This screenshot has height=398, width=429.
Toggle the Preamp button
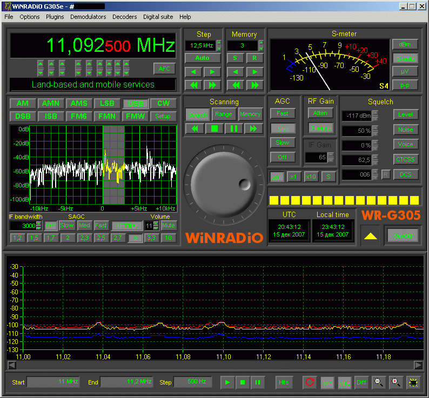click(x=320, y=129)
